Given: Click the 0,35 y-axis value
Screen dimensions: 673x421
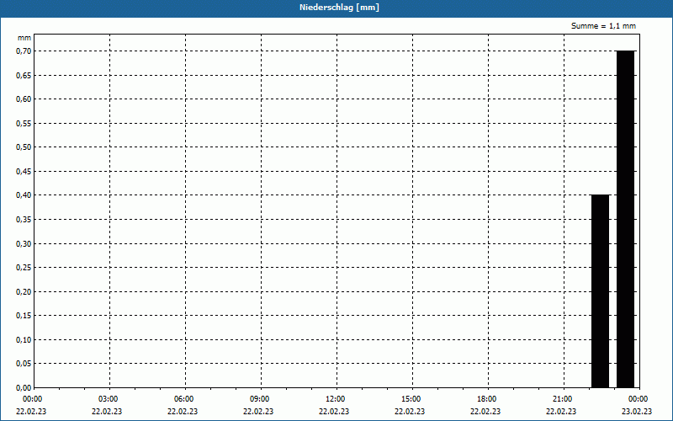Looking at the screenshot, I should [24, 220].
